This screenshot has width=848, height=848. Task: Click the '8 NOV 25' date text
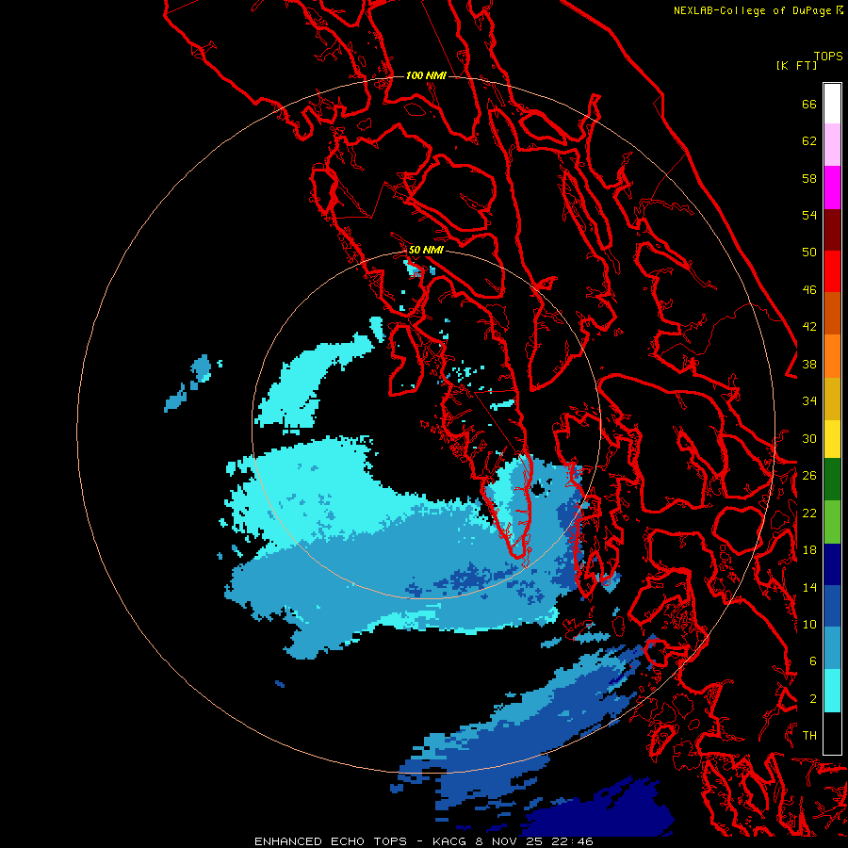click(510, 841)
